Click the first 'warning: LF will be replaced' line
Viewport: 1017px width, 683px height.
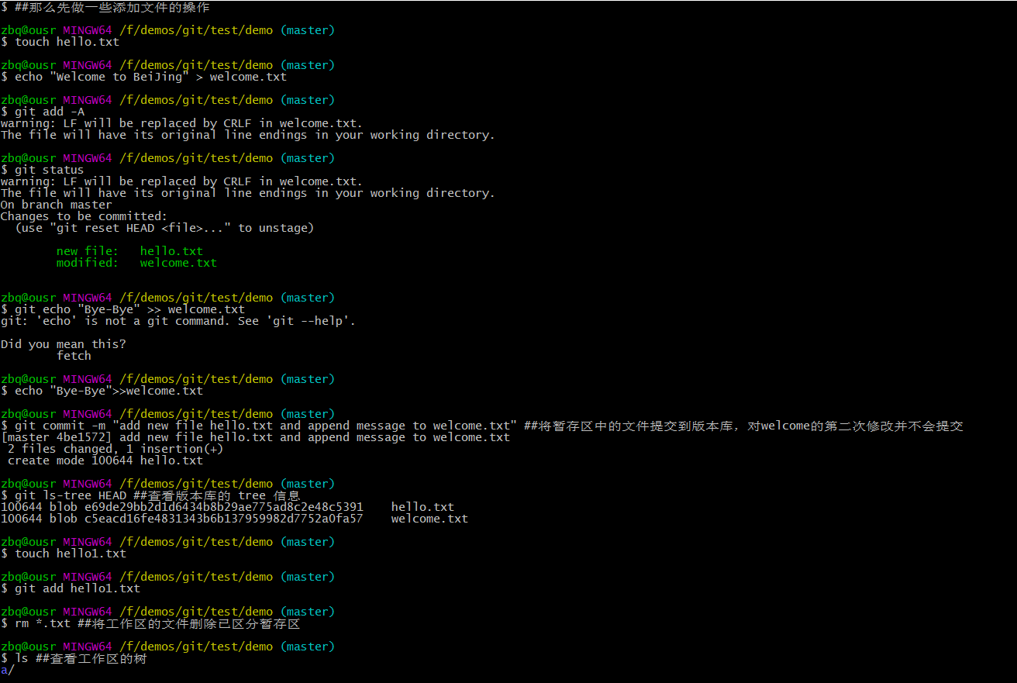[181, 123]
